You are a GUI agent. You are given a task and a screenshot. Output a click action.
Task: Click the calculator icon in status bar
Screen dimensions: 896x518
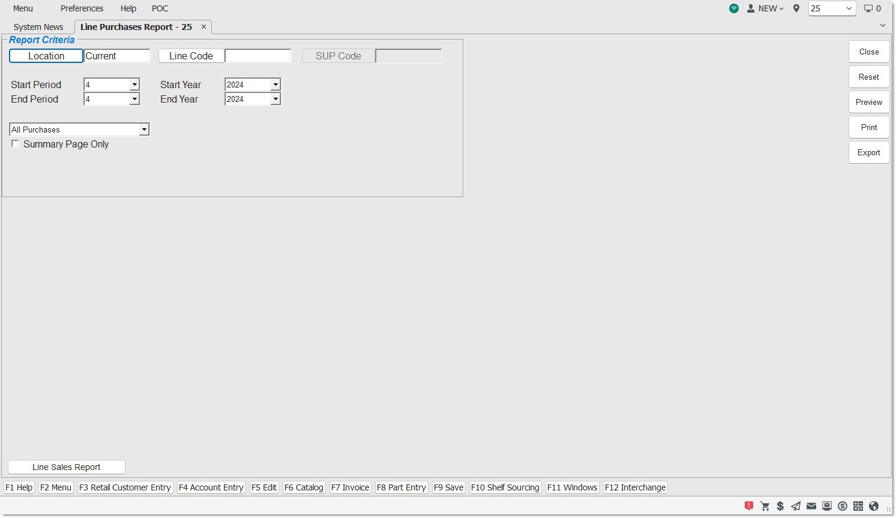point(858,506)
